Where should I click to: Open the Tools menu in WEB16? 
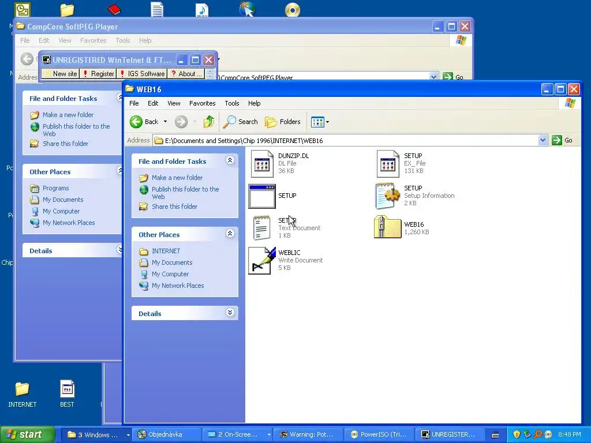pos(232,103)
